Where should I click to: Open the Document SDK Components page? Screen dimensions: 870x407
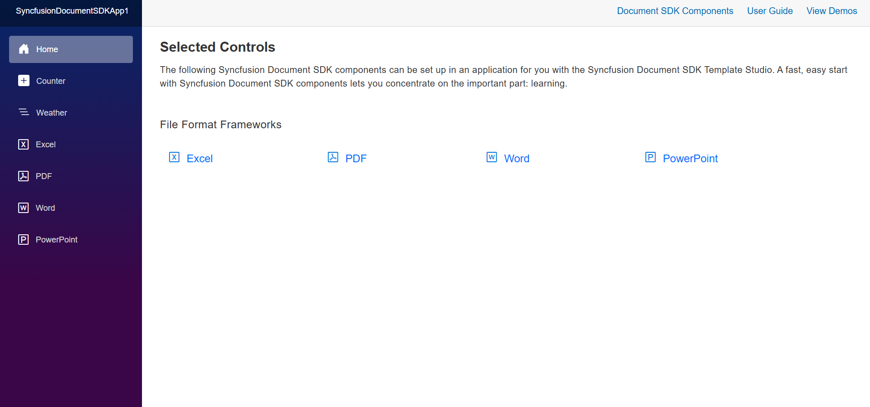coord(675,10)
